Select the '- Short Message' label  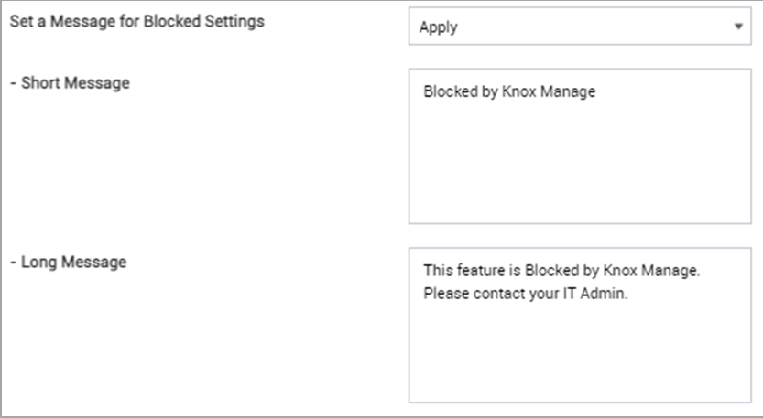coord(70,82)
